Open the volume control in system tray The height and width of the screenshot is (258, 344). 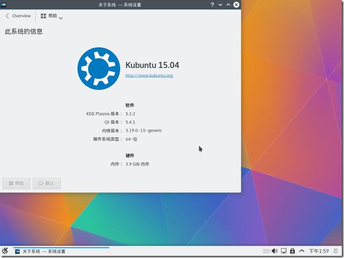click(x=274, y=251)
